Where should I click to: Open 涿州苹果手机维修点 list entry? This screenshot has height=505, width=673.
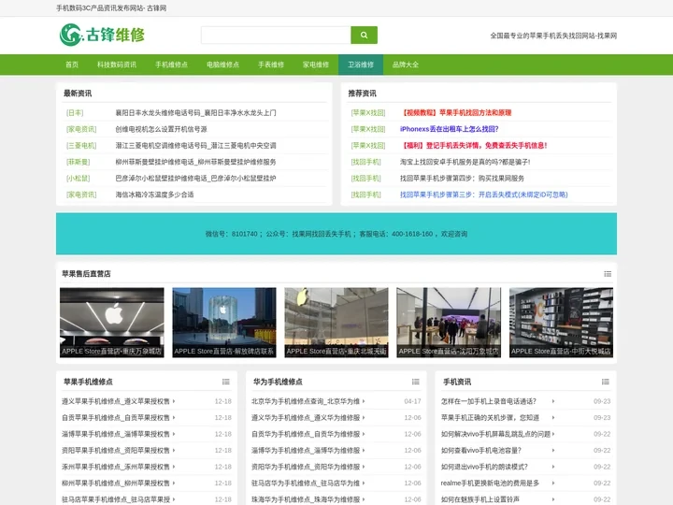point(116,467)
